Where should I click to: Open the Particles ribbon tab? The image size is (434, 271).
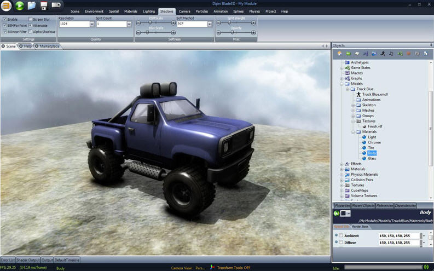click(202, 11)
